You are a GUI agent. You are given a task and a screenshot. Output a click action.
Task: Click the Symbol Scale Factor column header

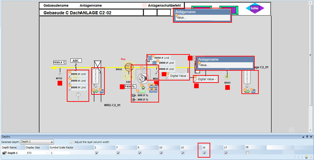point(61,147)
